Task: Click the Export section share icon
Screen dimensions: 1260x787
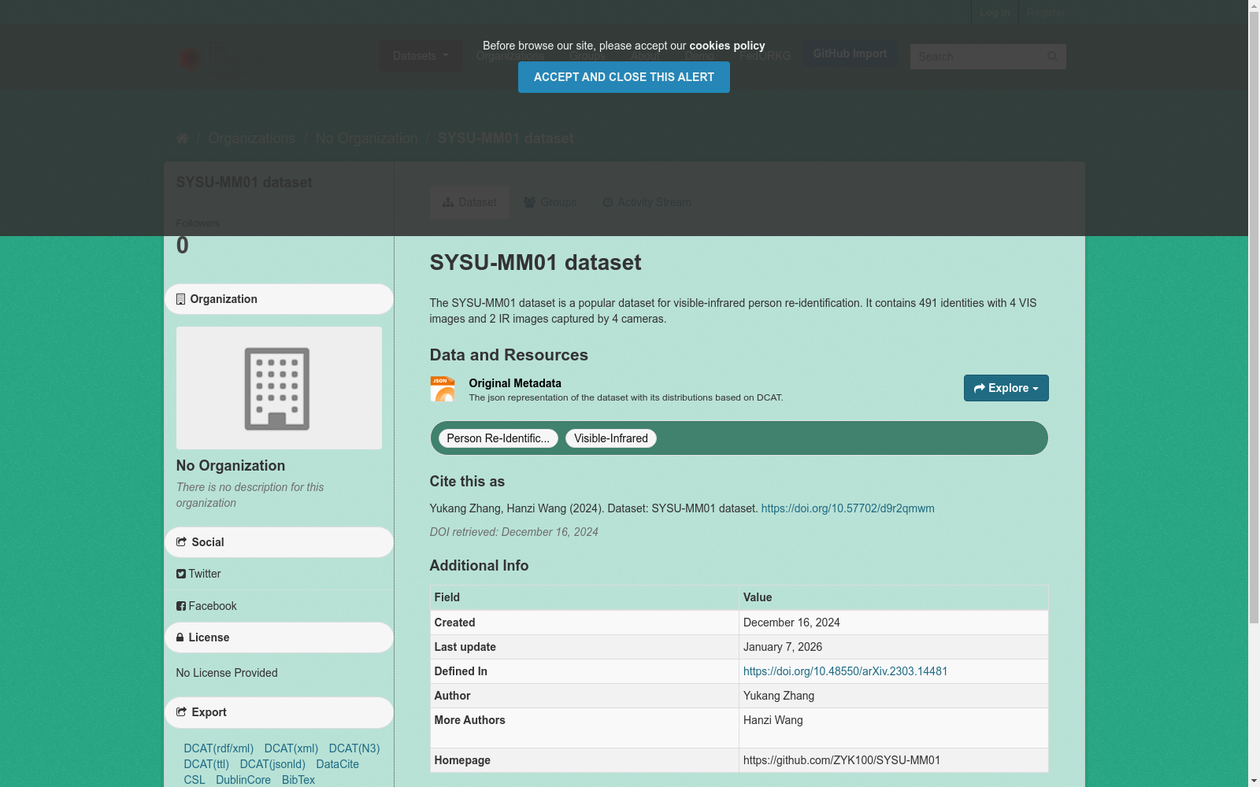Action: pos(181,712)
